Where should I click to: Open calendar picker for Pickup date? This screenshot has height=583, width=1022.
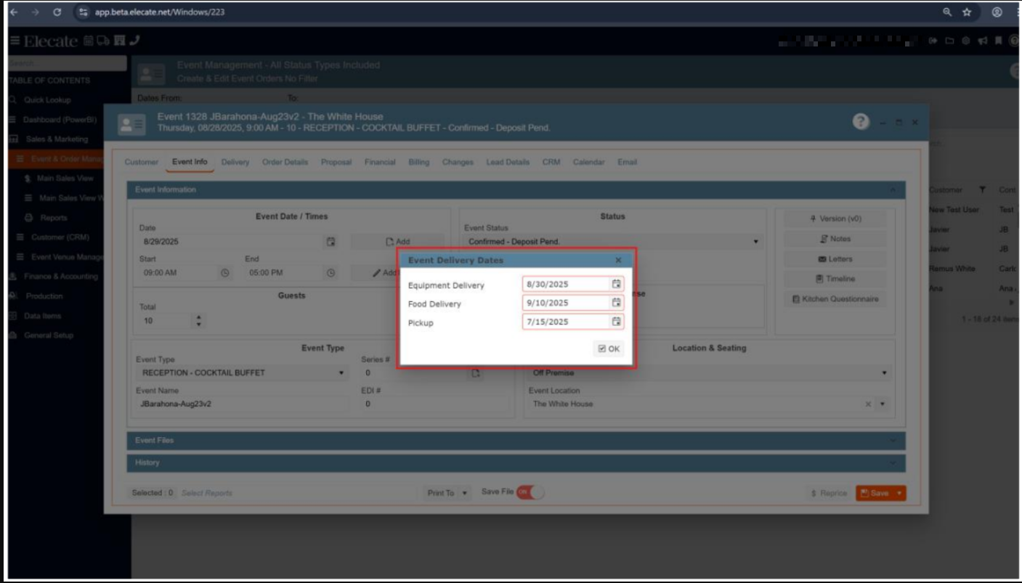coord(616,322)
